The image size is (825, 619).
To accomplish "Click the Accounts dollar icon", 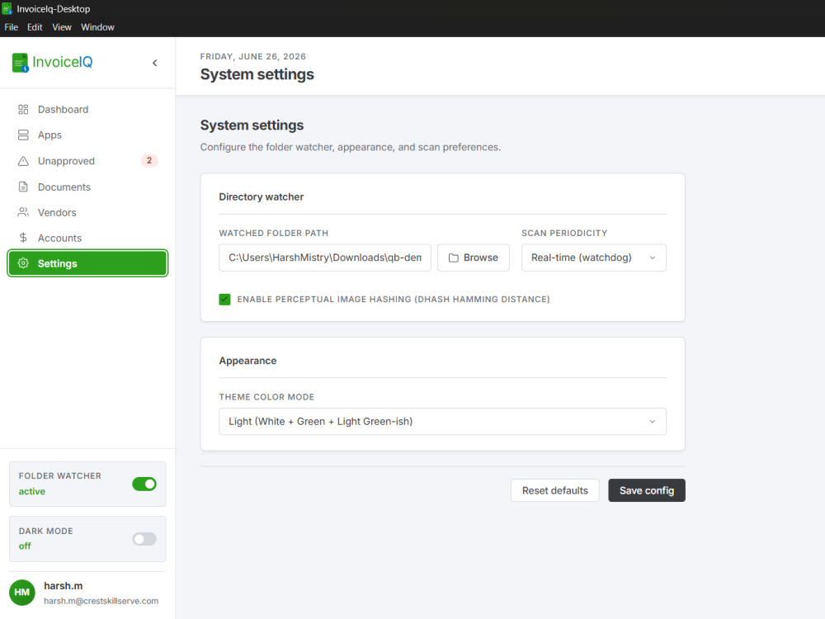I will (23, 238).
